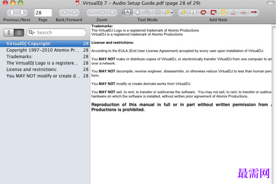276x184 pixels.
Task: Open search options magnifier dropdown
Action: 32,32
